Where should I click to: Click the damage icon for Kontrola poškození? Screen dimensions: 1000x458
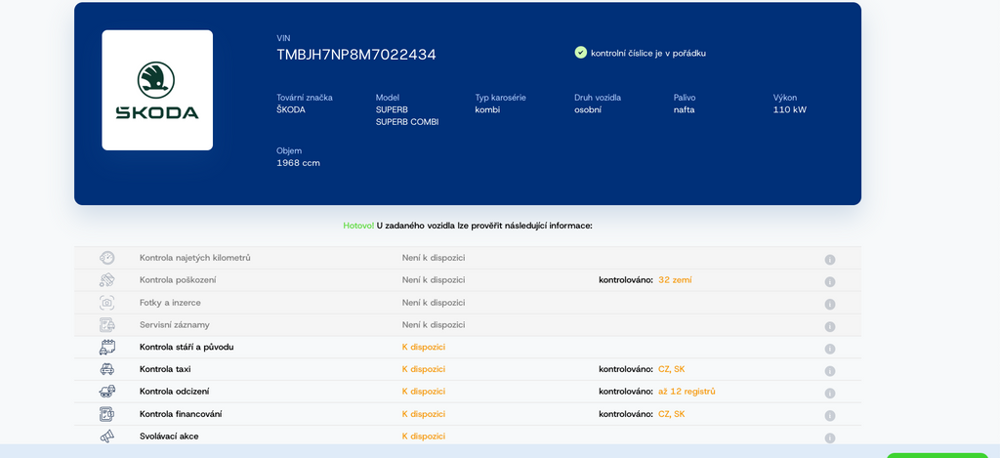click(107, 280)
